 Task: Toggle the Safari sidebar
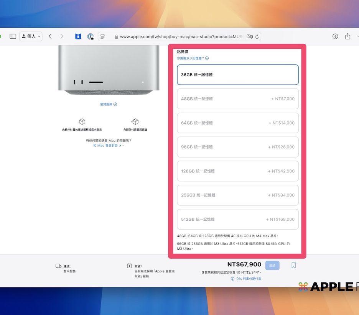coord(13,36)
